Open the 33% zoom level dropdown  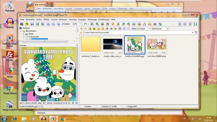[x=81, y=24]
